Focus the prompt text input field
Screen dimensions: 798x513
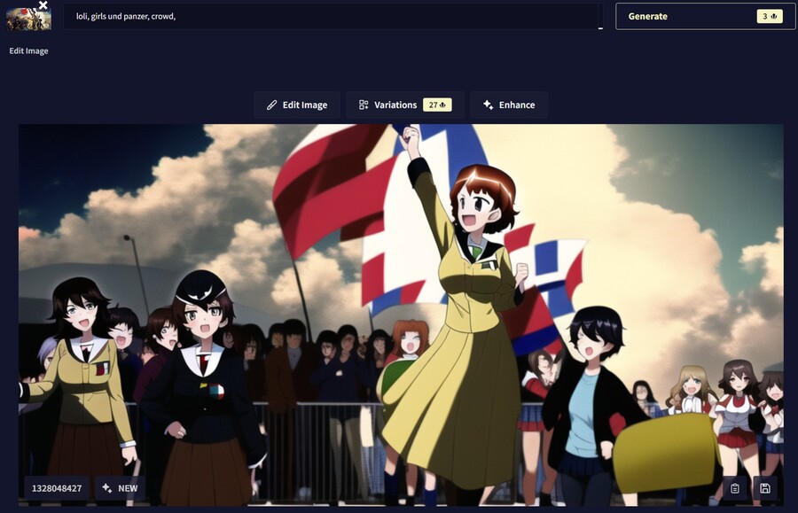pyautogui.click(x=332, y=16)
